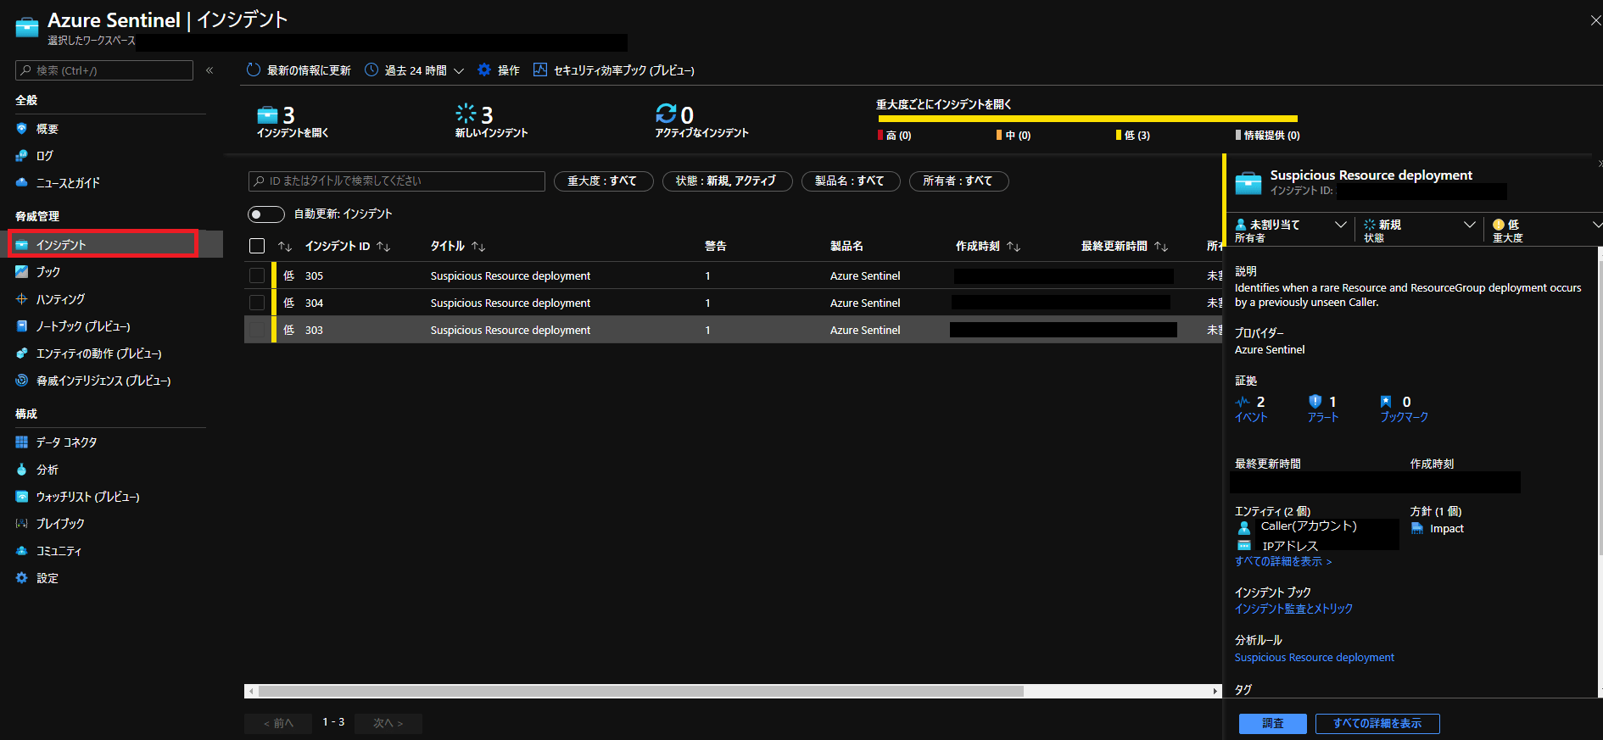
Task: Open the インシデント監査とメトリック link
Action: [1293, 609]
